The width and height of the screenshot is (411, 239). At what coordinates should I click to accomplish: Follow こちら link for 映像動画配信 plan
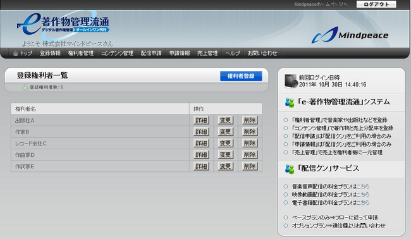point(363,195)
